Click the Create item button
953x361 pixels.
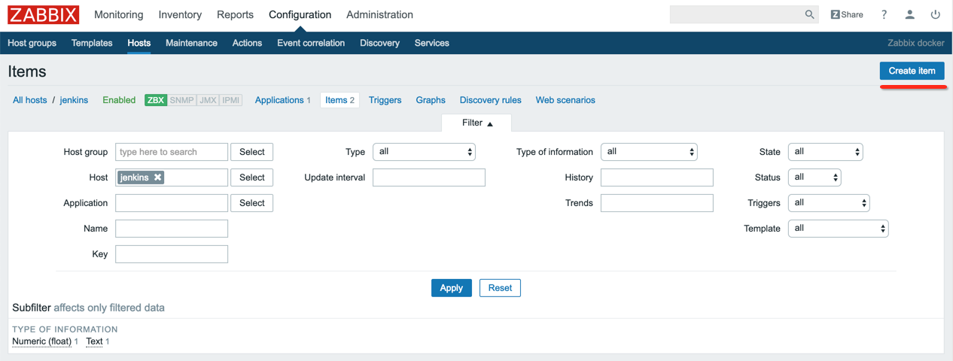tap(912, 71)
